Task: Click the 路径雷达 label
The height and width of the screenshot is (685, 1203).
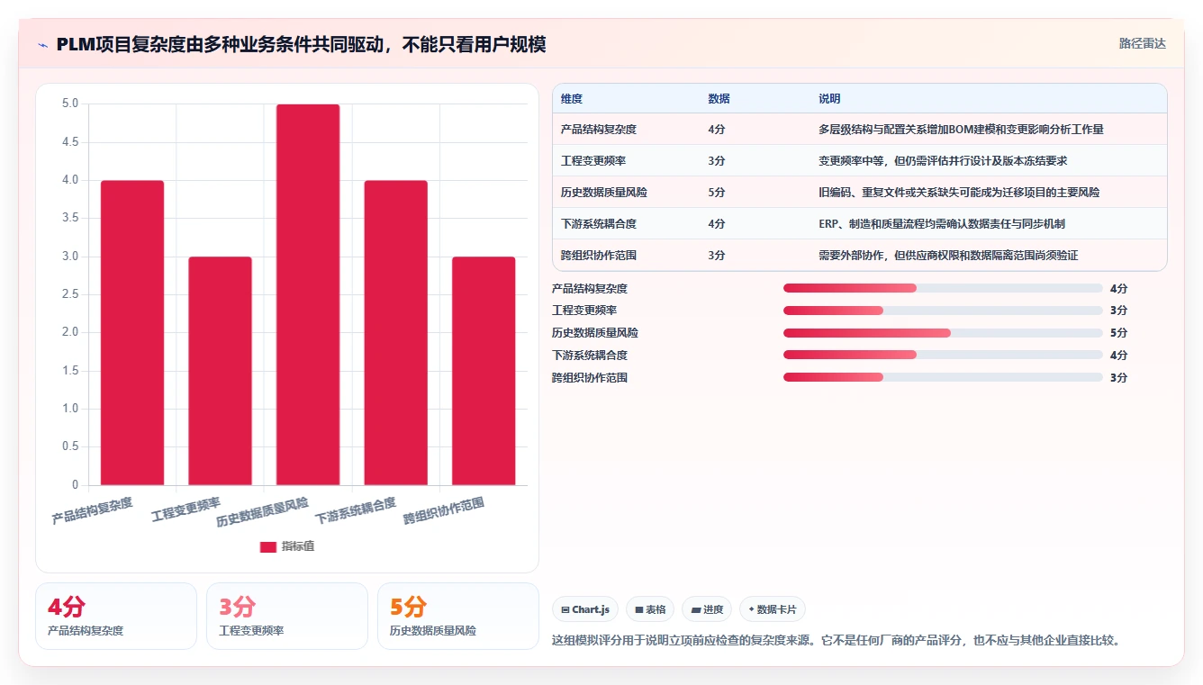Action: [x=1142, y=43]
